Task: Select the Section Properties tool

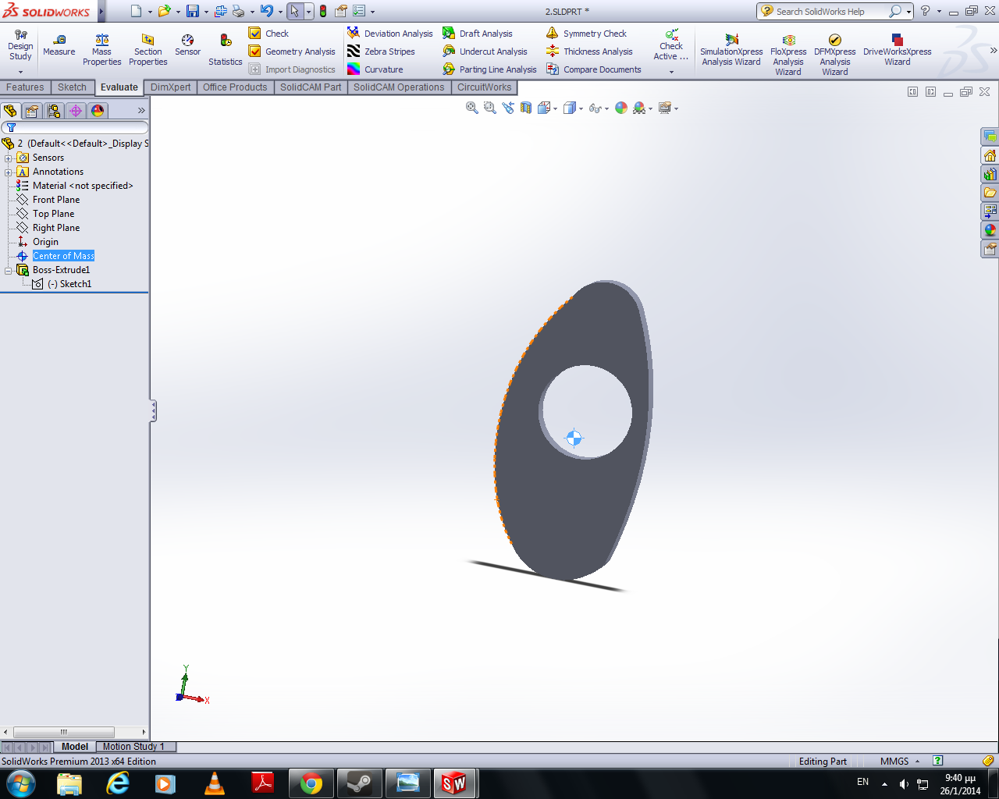Action: click(x=148, y=50)
